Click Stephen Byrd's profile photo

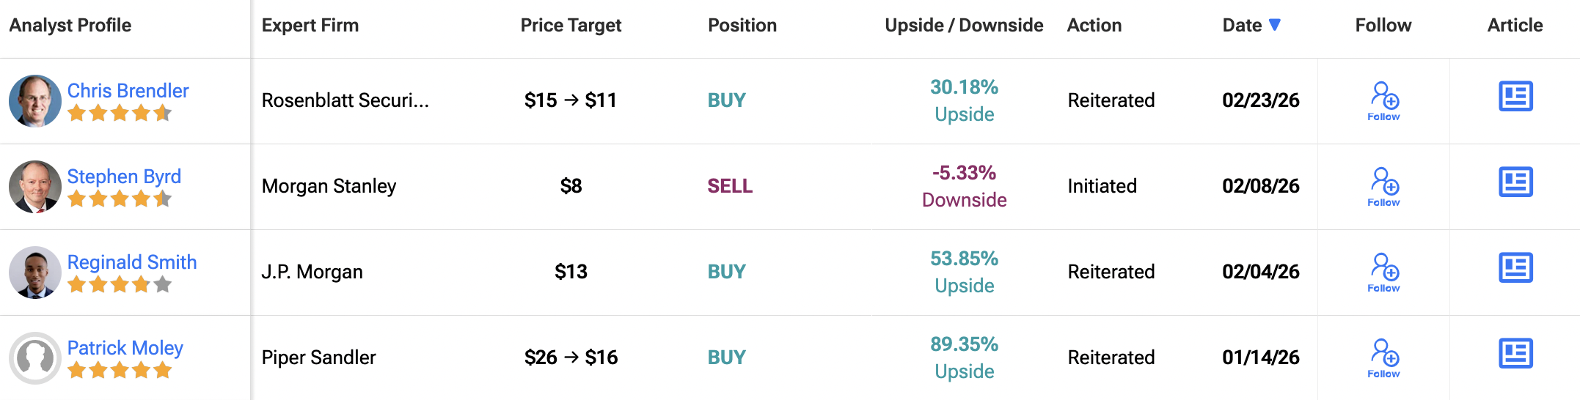(x=35, y=187)
